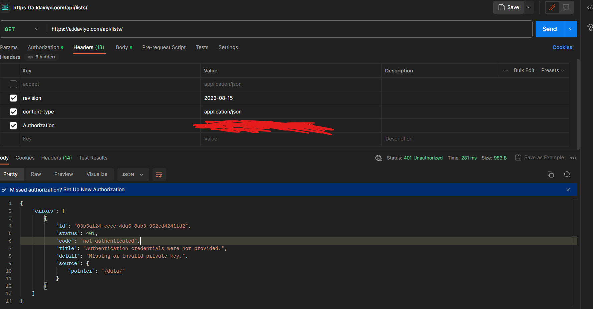Collapse the errors array object at line 3
The height and width of the screenshot is (309, 593).
click(x=46, y=218)
